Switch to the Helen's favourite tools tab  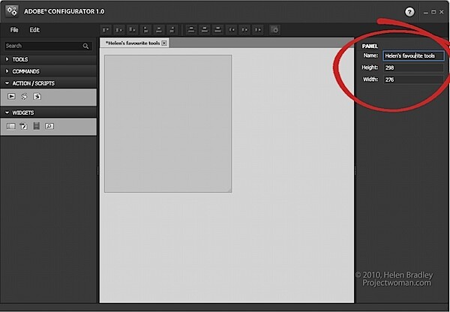(133, 43)
